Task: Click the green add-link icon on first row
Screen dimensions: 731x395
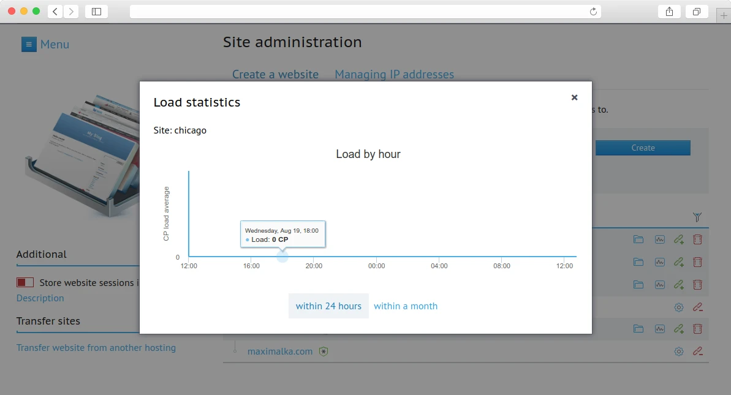Action: [x=678, y=239]
